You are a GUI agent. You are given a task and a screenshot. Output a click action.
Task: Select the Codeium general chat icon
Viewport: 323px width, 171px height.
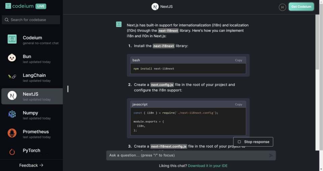tap(12, 39)
